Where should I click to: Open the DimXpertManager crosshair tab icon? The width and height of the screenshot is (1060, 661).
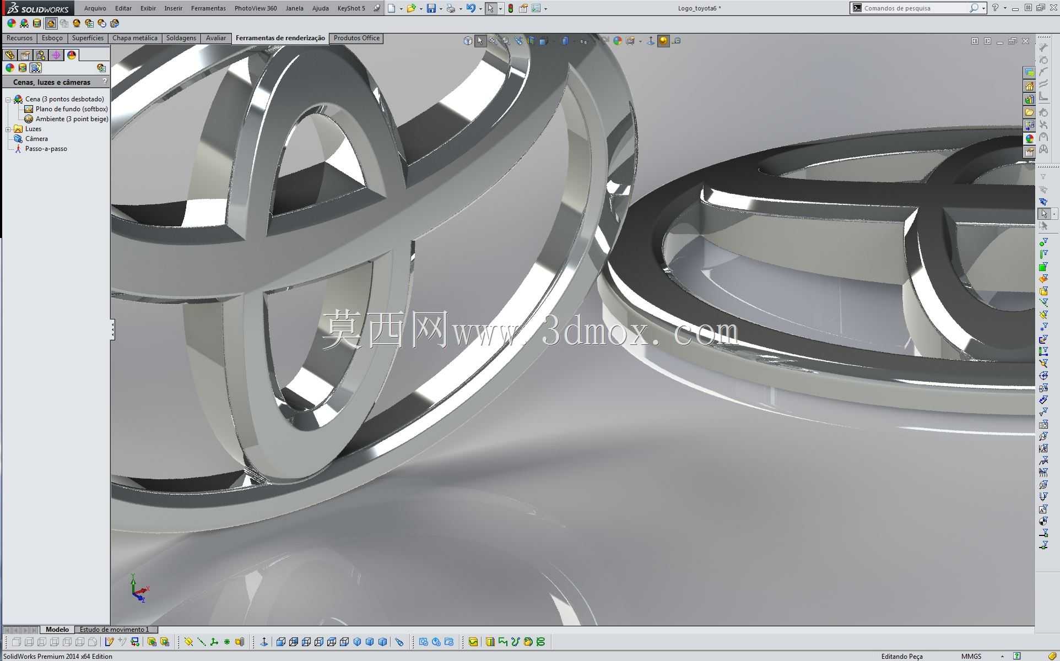click(x=56, y=55)
